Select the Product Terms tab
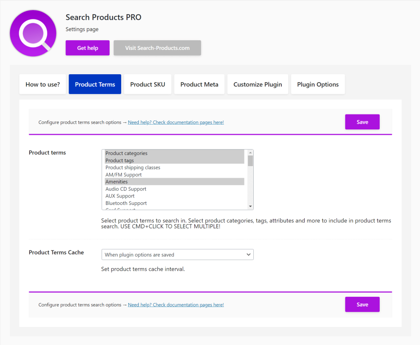Screen dimensions: 420x345 coord(95,84)
